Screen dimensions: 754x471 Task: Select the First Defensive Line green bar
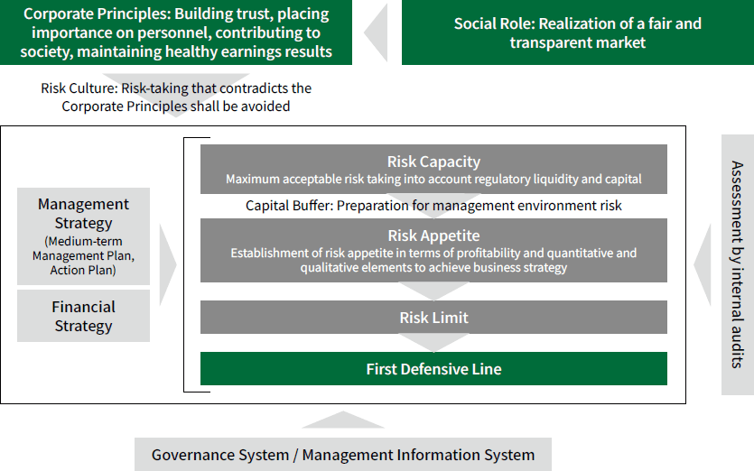click(x=433, y=369)
